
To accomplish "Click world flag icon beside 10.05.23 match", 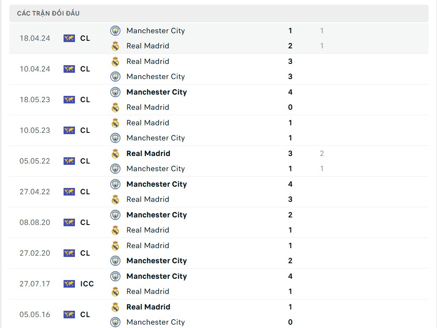I will (69, 130).
